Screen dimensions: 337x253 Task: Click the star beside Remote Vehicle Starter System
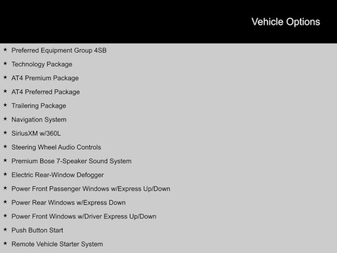[5, 243]
